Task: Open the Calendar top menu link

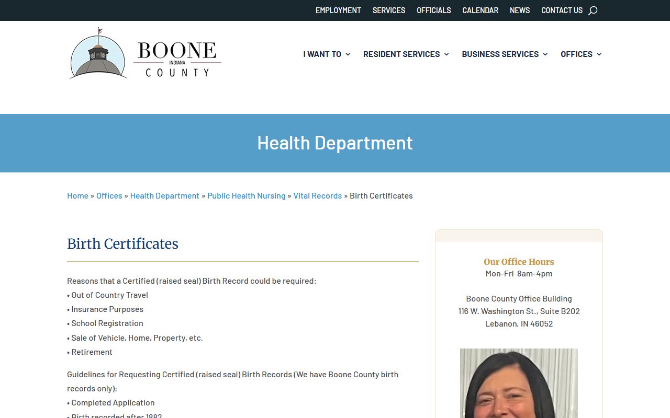Action: pyautogui.click(x=480, y=10)
